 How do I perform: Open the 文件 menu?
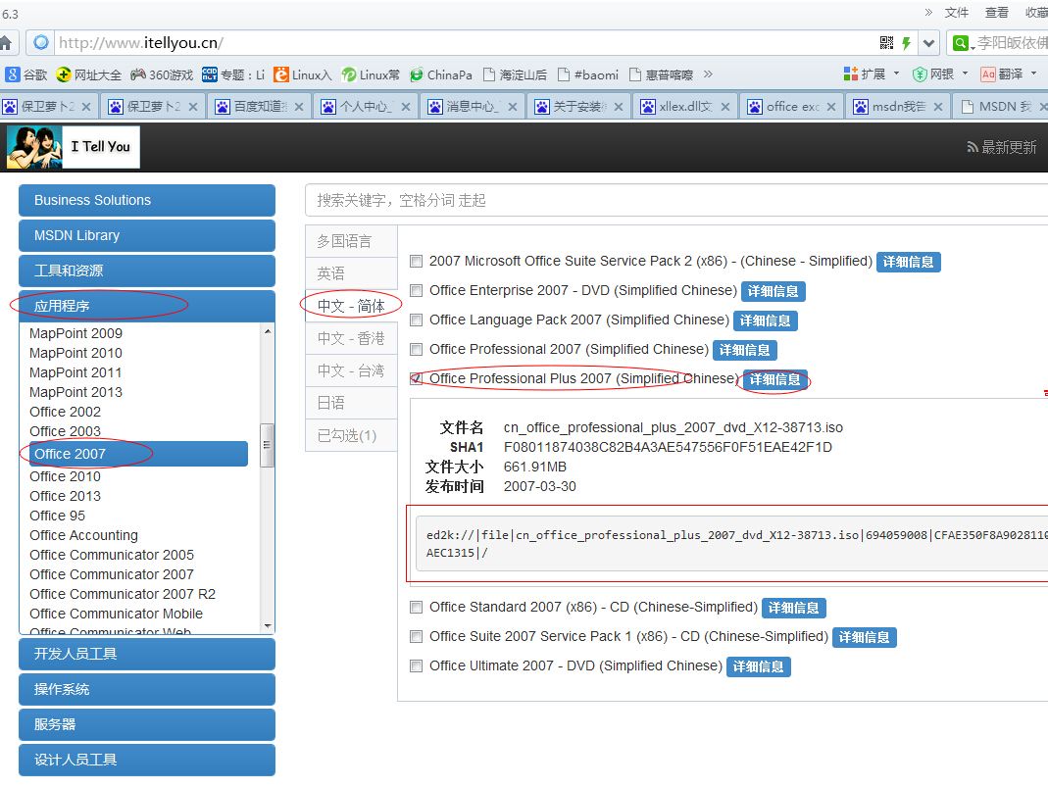pyautogui.click(x=957, y=12)
